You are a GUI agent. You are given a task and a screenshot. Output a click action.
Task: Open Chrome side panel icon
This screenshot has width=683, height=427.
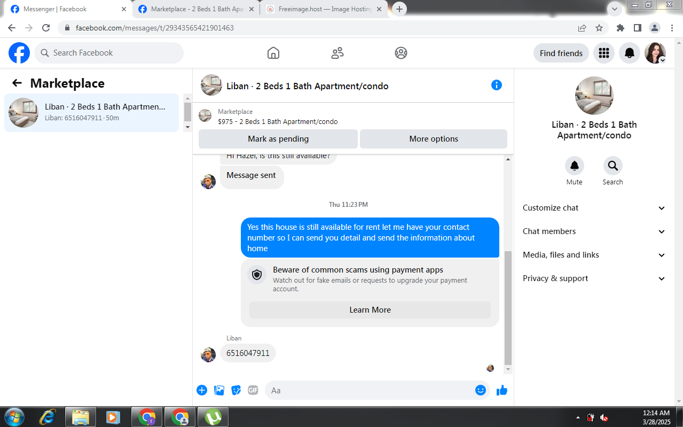(x=637, y=28)
